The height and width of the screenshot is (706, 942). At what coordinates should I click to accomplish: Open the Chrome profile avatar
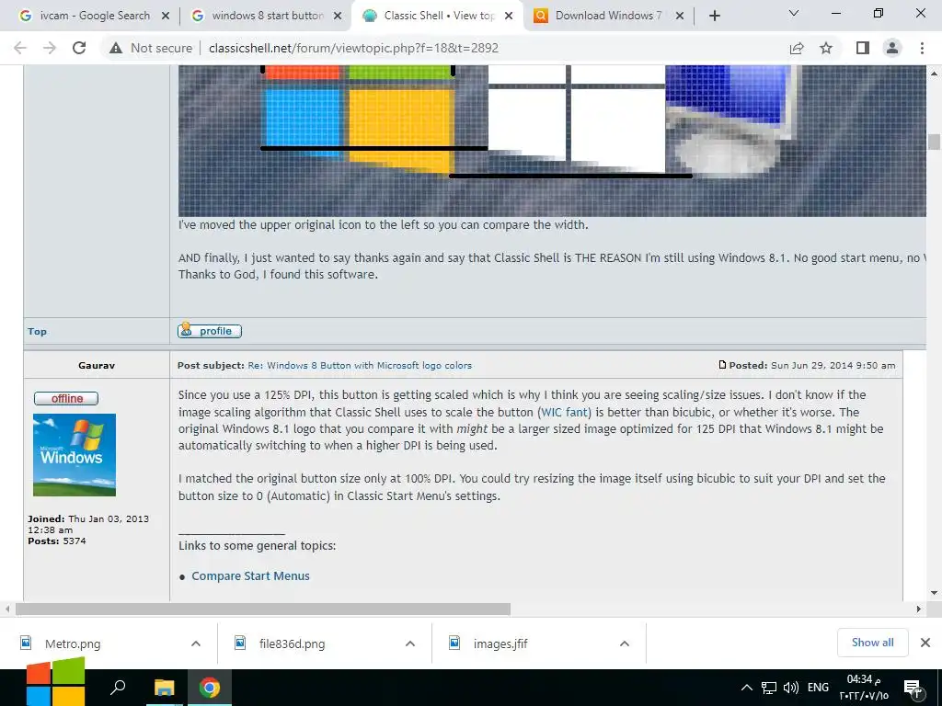coord(892,48)
